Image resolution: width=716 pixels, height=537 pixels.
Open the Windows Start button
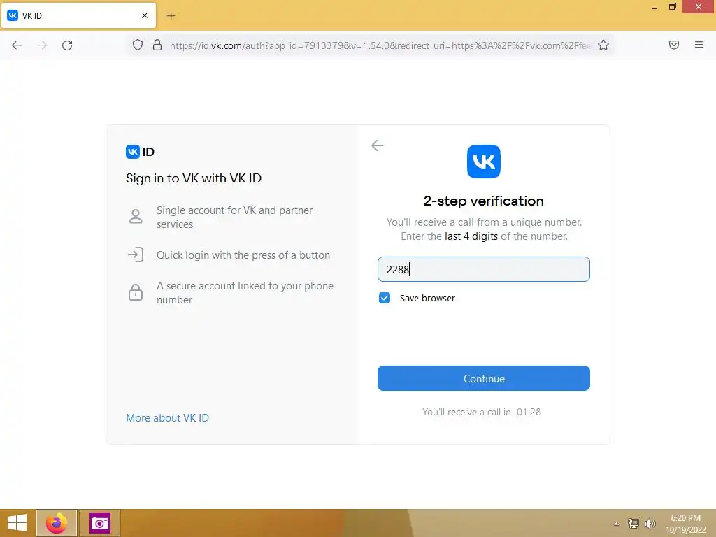[17, 523]
